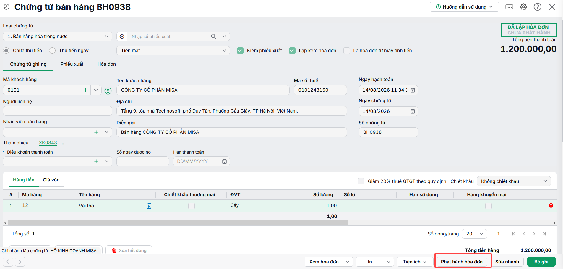Click the search magnifier in phiếu xuất field
Image resolution: width=563 pixels, height=269 pixels.
213,37
